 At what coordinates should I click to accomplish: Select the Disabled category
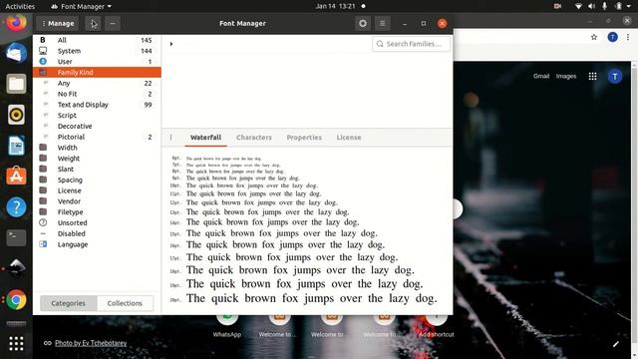(x=97, y=233)
